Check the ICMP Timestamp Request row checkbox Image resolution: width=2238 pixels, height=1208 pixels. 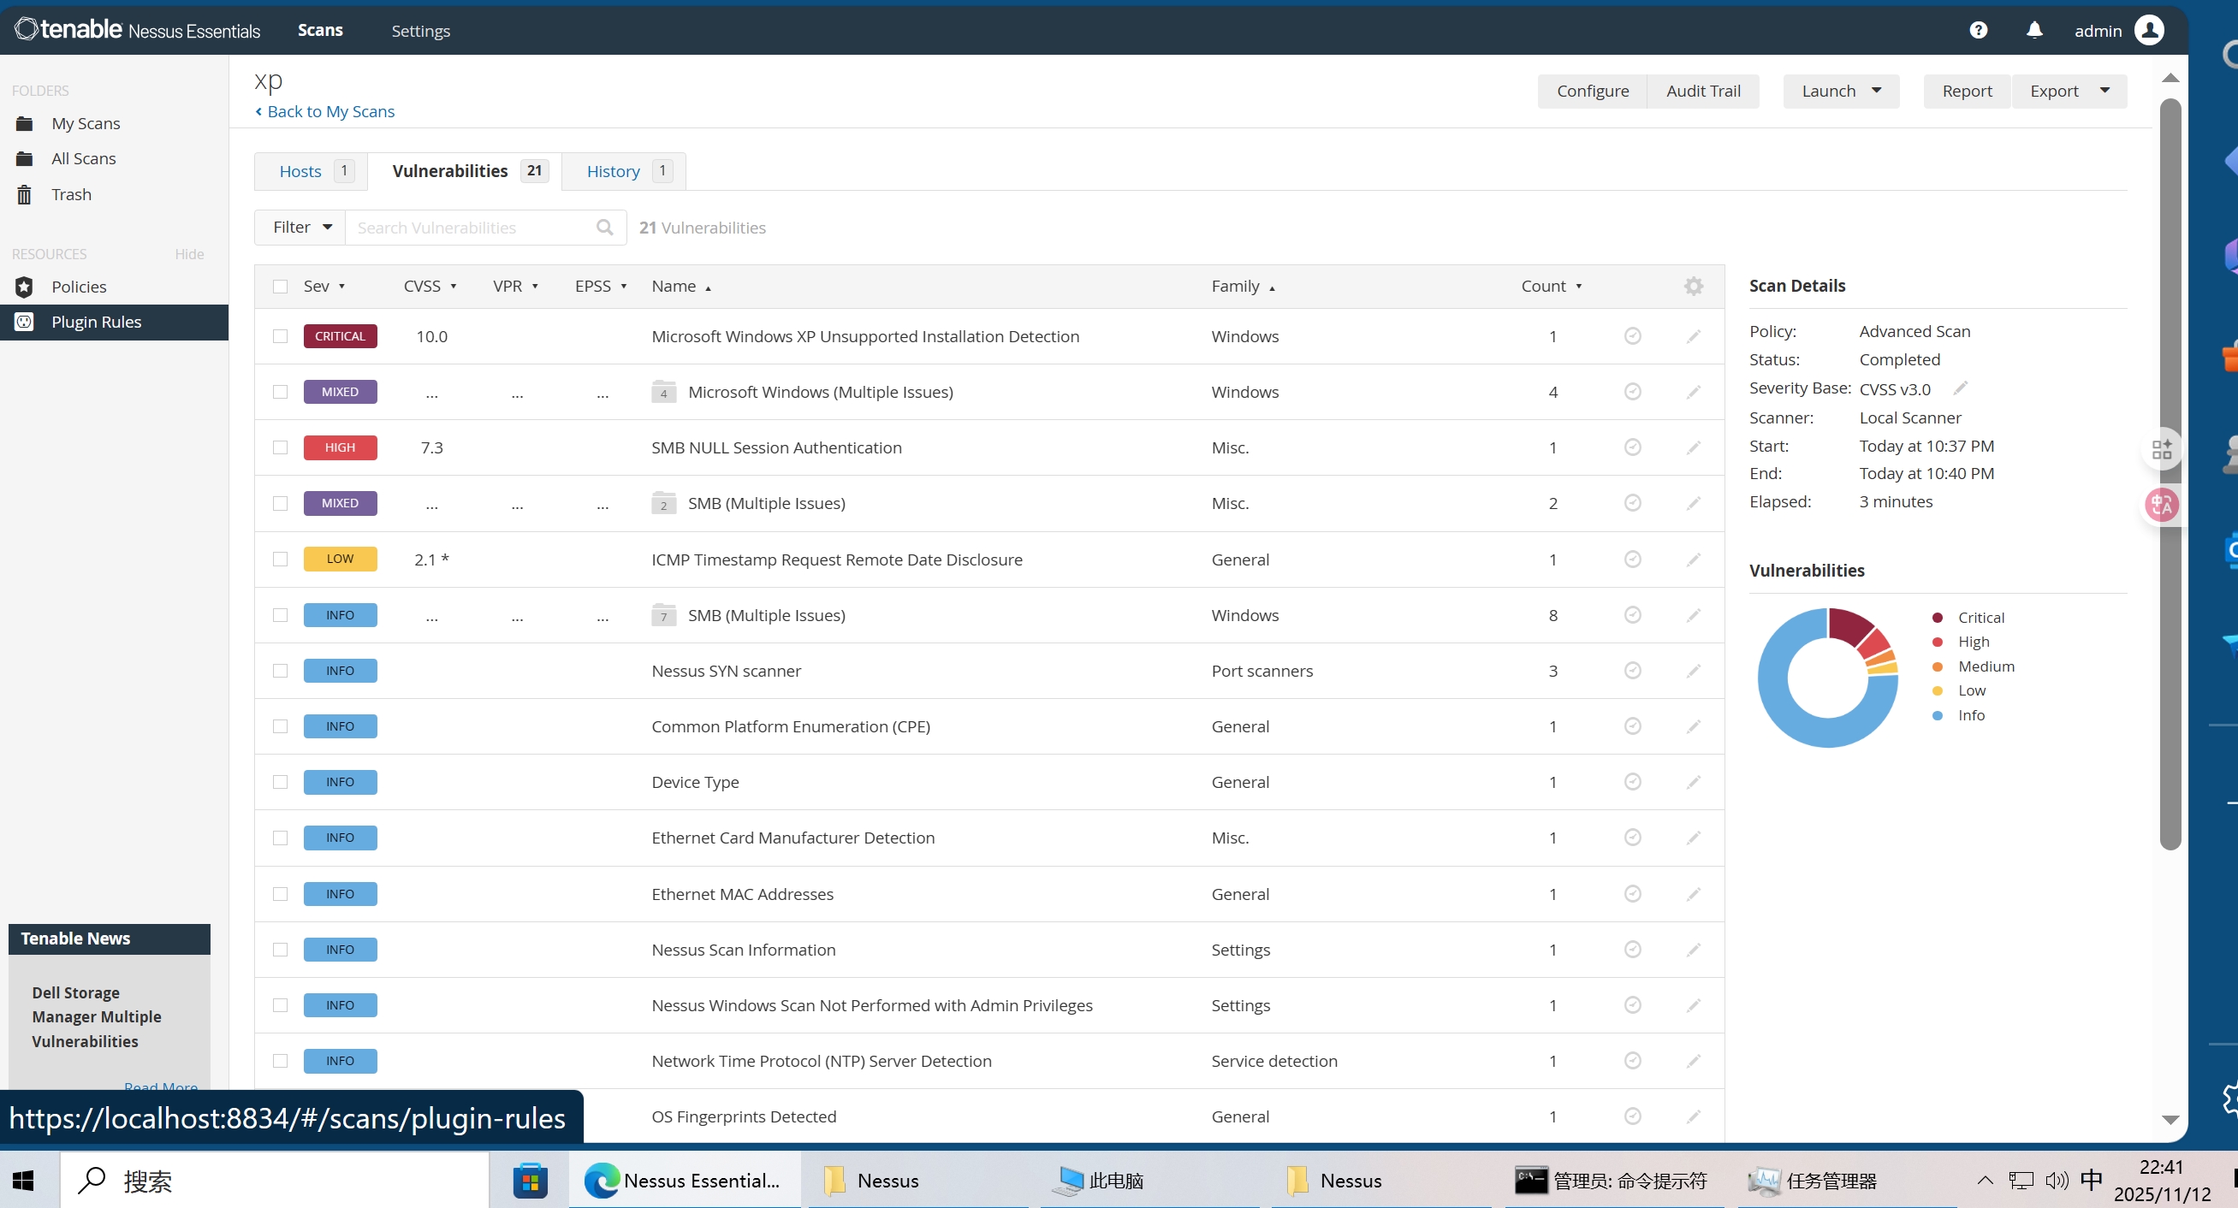tap(280, 560)
